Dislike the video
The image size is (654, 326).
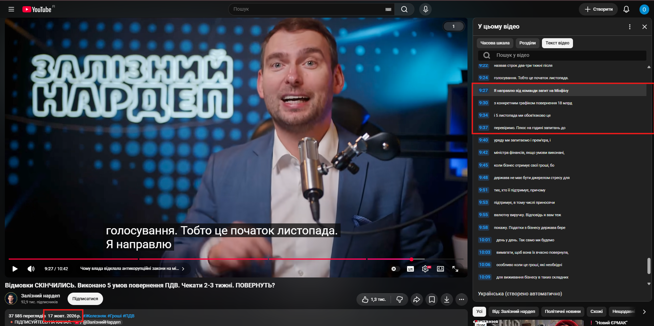400,299
